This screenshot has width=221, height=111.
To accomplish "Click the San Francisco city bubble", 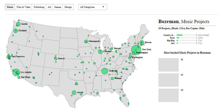I will [9, 57].
